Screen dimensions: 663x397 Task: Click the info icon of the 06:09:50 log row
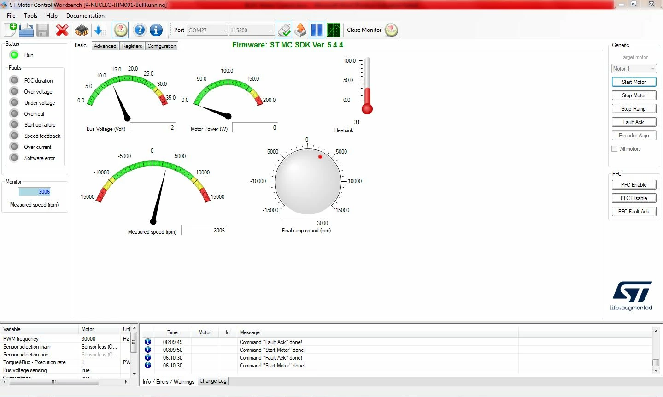pos(148,350)
